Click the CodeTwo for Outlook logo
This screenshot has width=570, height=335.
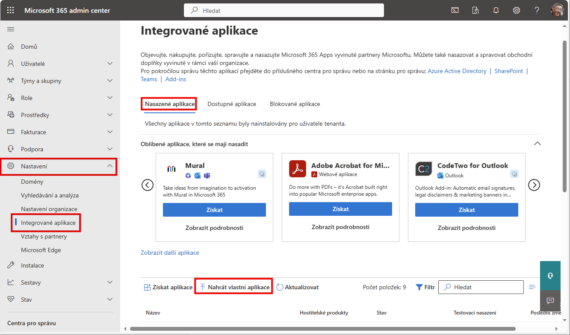(x=423, y=169)
